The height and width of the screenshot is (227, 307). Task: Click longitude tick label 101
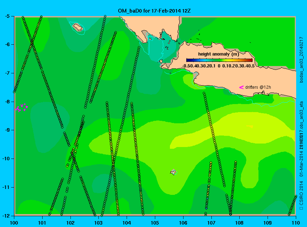pos(42,223)
